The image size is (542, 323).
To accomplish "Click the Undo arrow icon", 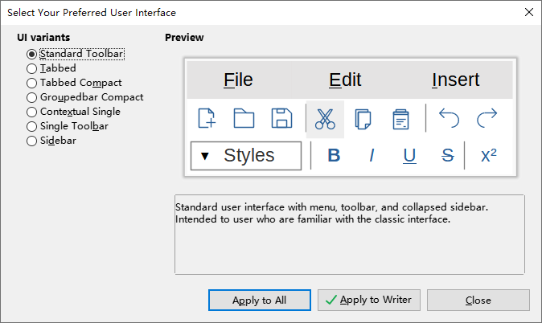I will pyautogui.click(x=449, y=119).
